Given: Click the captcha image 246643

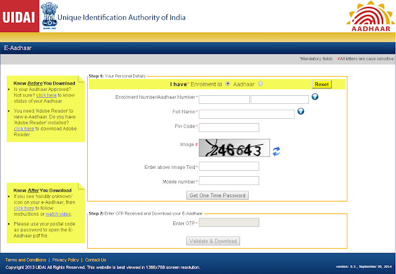Looking at the screenshot, I should [234, 148].
